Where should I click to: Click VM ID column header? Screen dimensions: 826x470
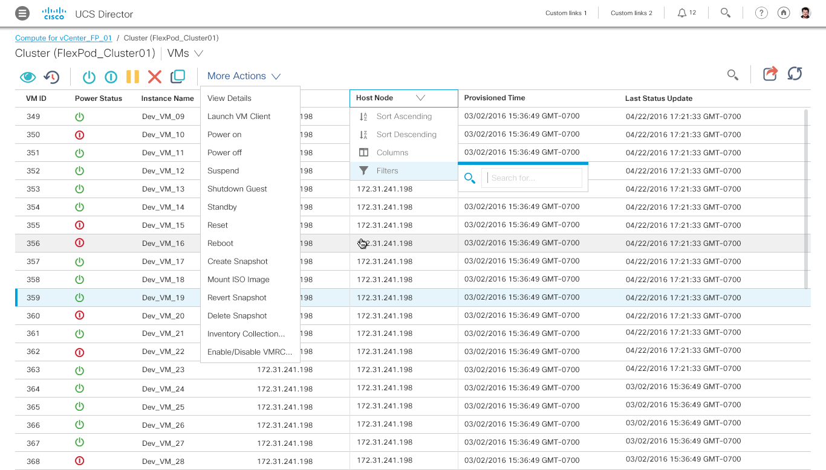tap(36, 98)
